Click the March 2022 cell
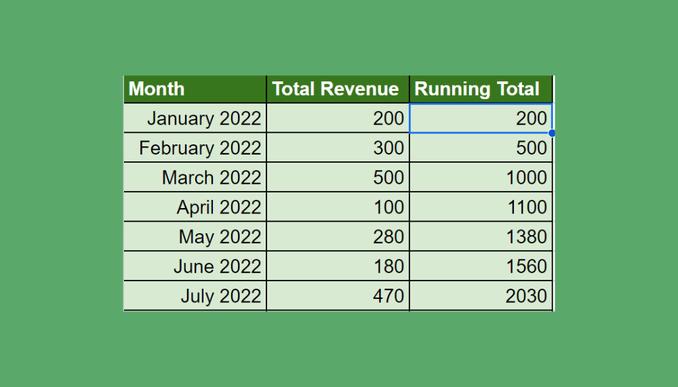678x387 pixels. tap(195, 178)
